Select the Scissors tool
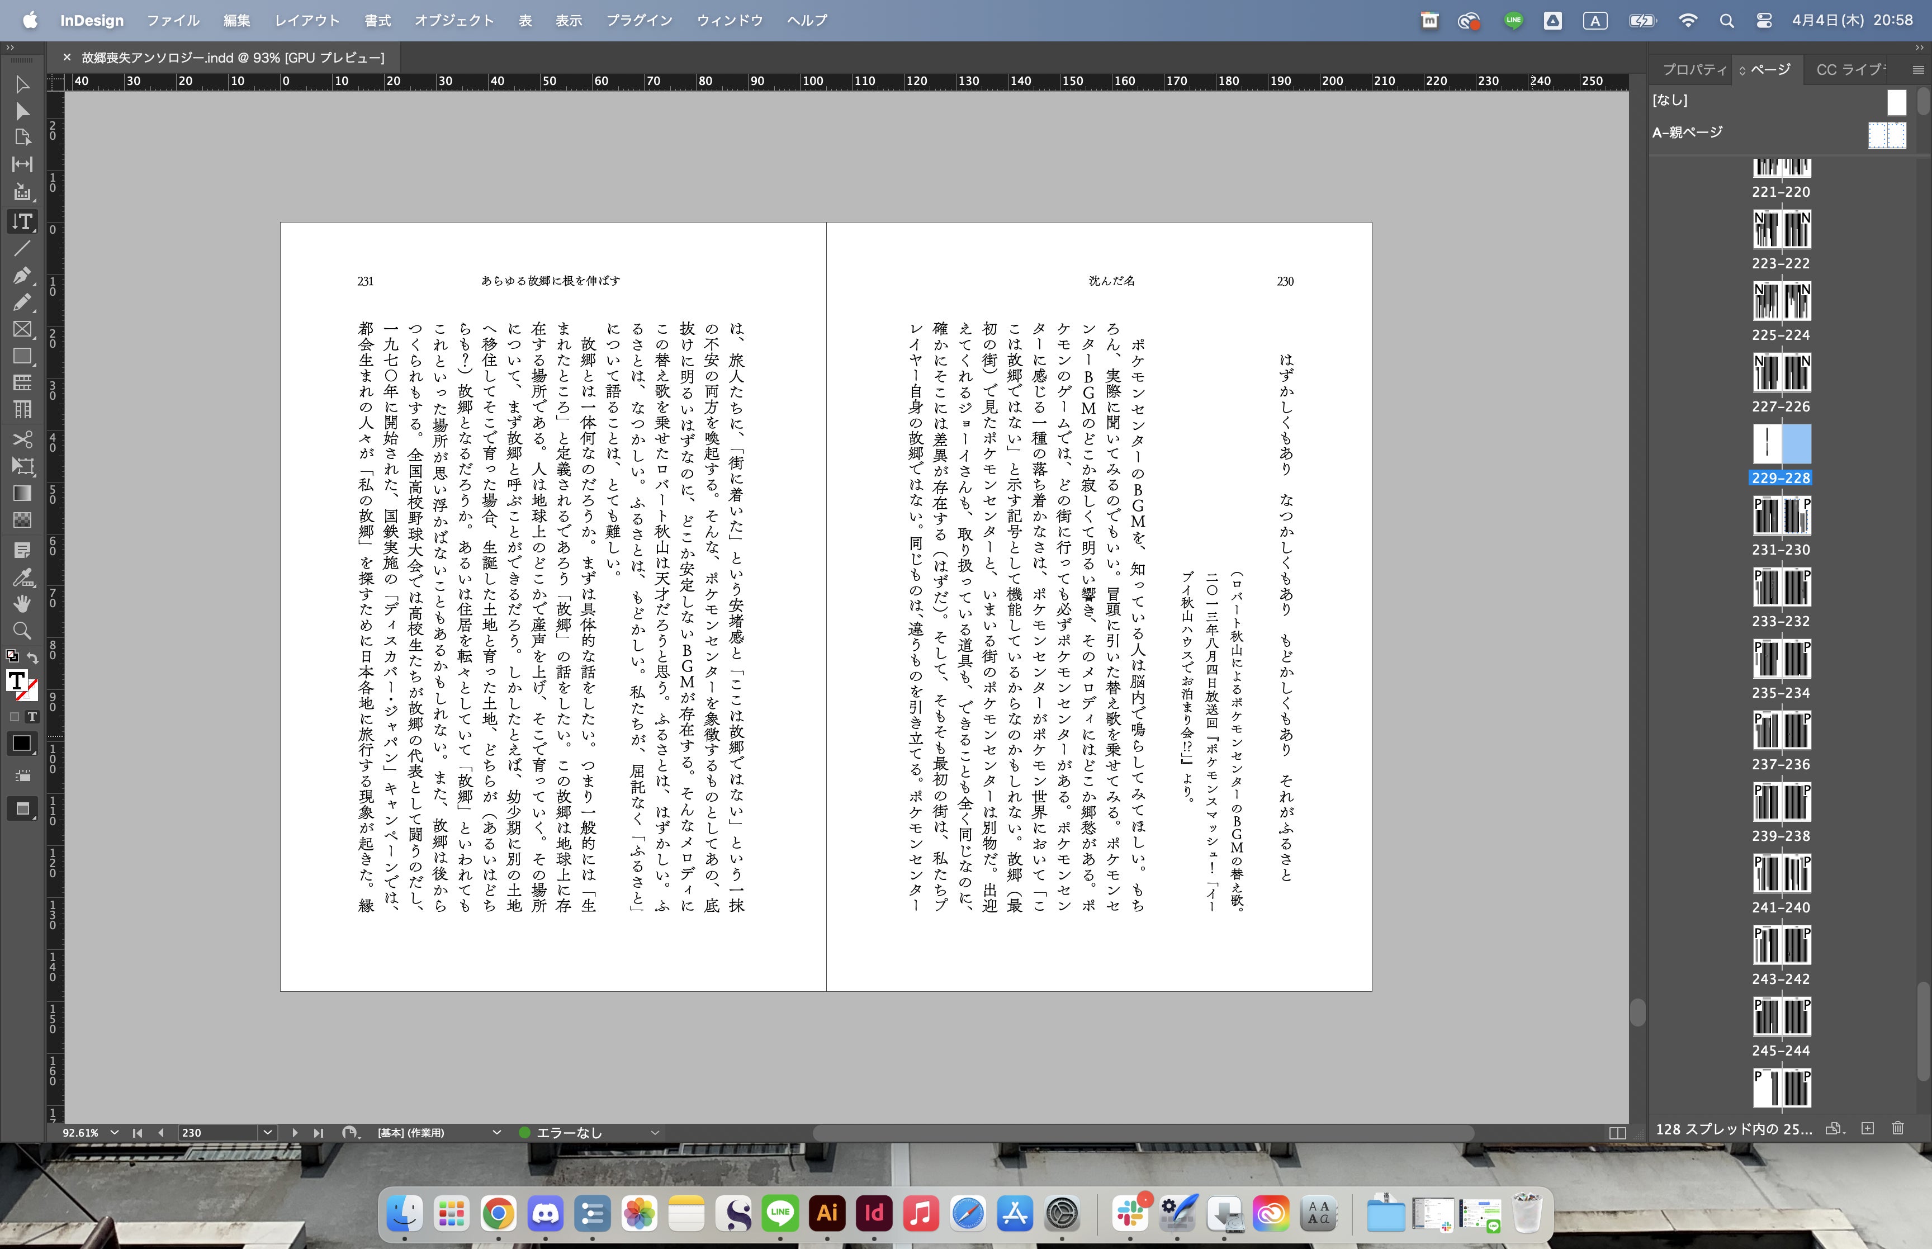Screen dimensions: 1932x1249 click(22, 439)
